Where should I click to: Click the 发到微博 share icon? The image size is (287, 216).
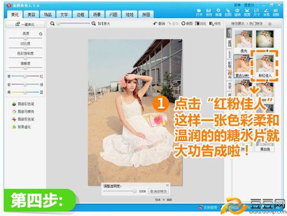pyautogui.click(x=208, y=207)
